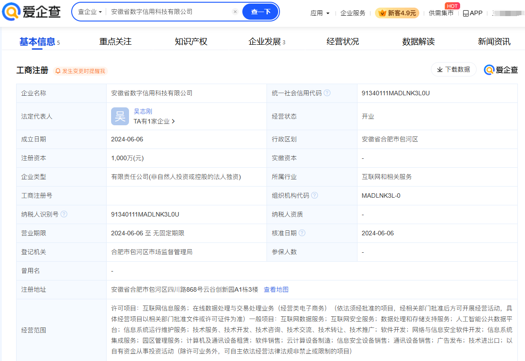
Task: Start the search with the 查一下 button
Action: point(261,12)
